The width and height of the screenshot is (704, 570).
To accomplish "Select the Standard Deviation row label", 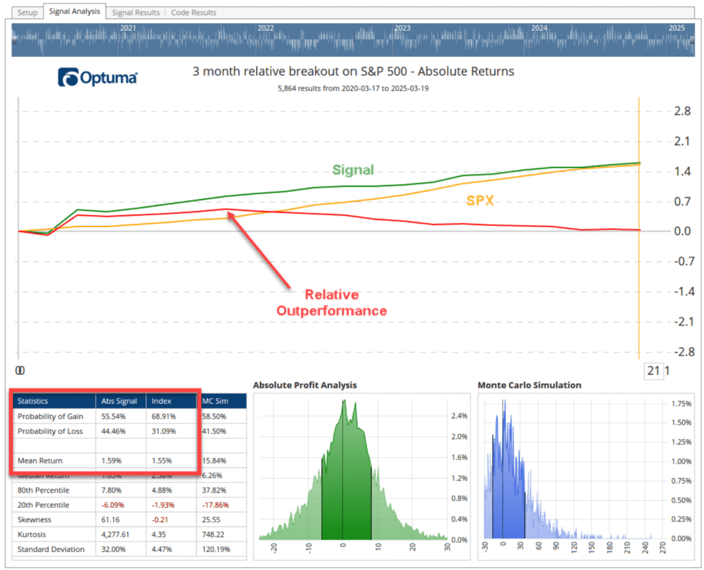I will pos(51,550).
